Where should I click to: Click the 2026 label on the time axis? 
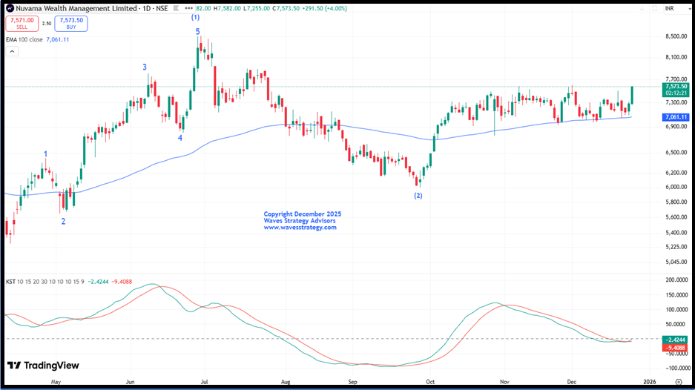click(650, 382)
